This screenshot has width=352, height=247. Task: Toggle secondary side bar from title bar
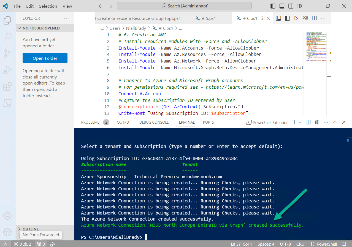coord(291,6)
